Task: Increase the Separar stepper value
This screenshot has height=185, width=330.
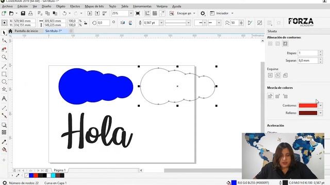Action: (320, 59)
